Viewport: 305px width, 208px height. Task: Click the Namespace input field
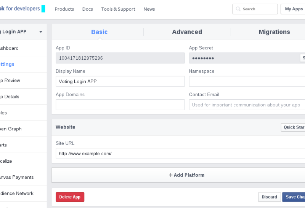click(x=247, y=81)
